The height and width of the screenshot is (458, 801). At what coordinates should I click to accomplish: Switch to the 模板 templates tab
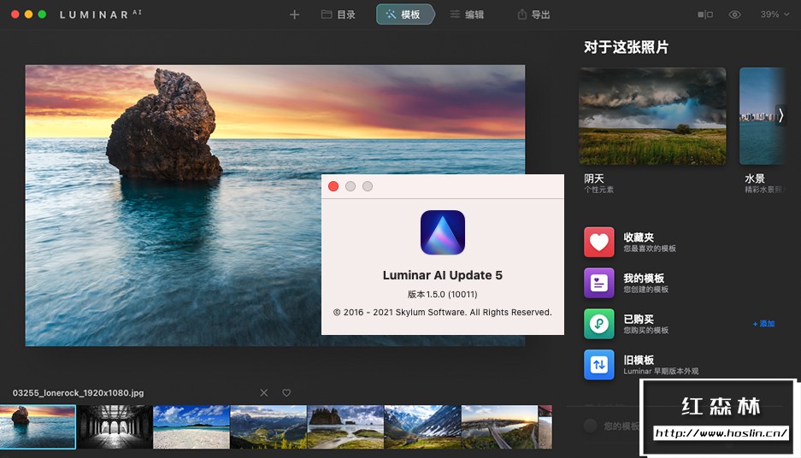(x=404, y=15)
